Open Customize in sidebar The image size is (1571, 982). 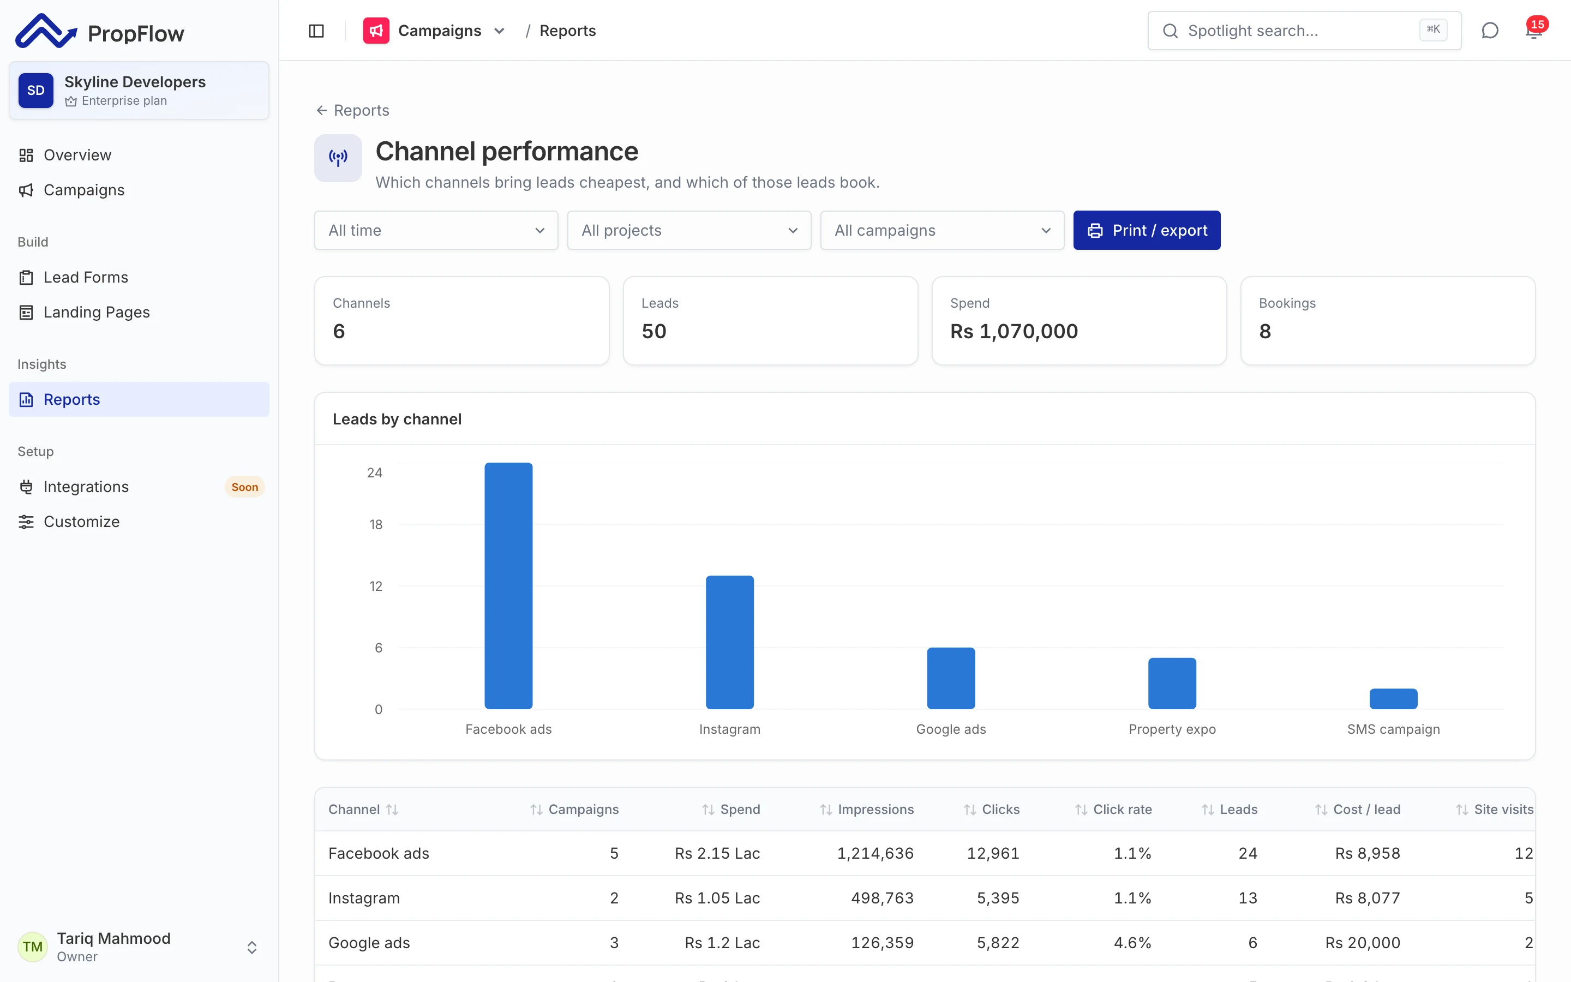[x=139, y=522]
